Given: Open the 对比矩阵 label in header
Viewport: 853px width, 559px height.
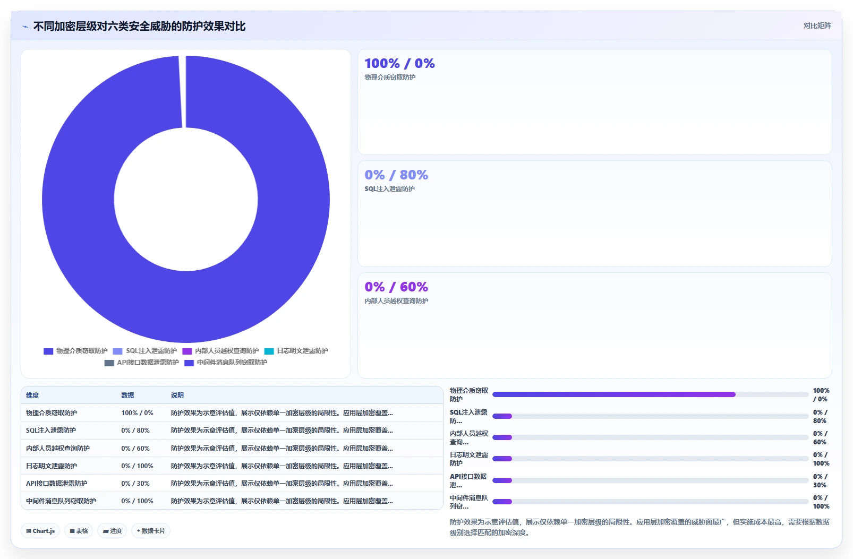Looking at the screenshot, I should pyautogui.click(x=817, y=25).
